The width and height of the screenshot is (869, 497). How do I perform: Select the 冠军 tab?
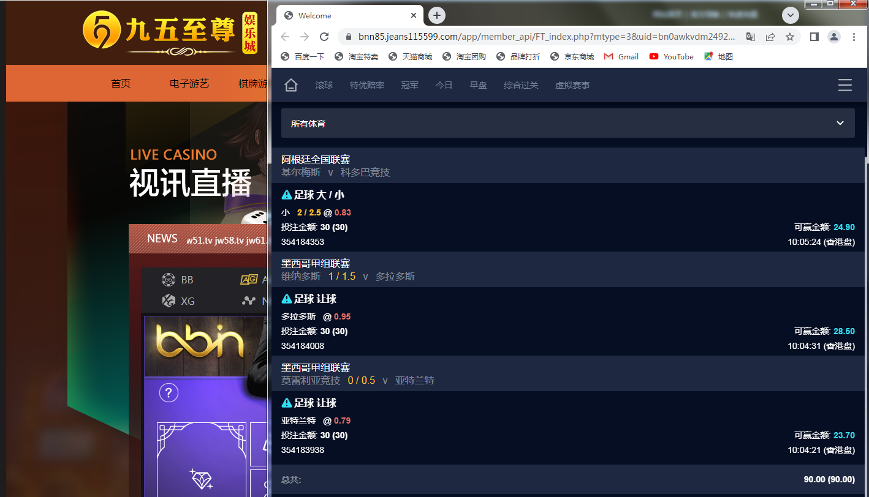(410, 85)
